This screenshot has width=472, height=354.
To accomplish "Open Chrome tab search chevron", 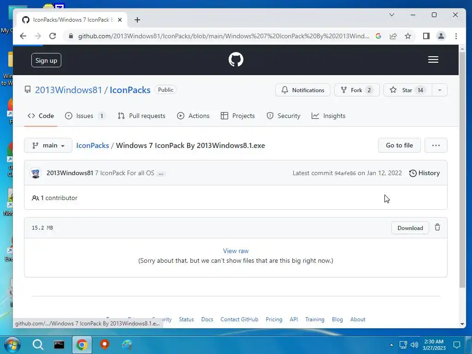I will (392, 15).
